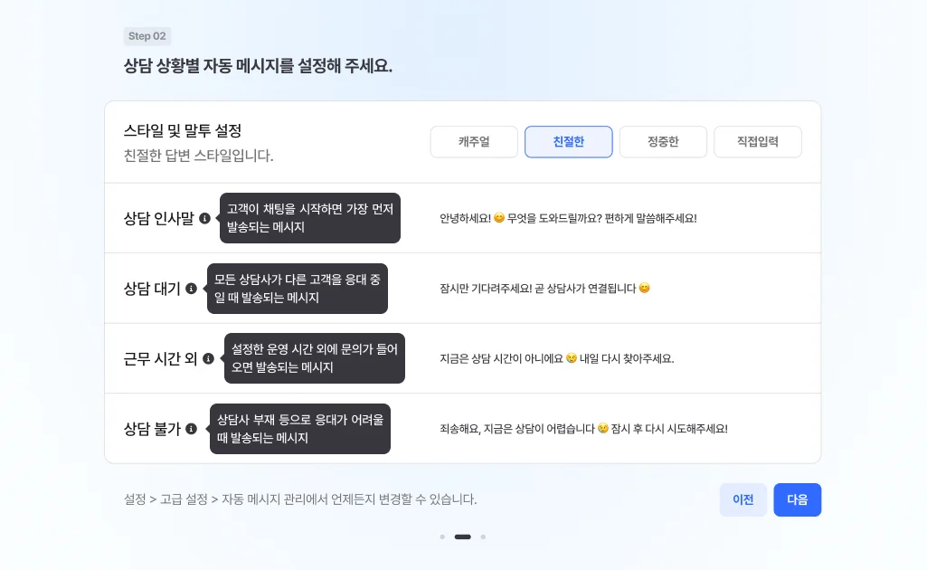Select the 정중한 tone style
927x570 pixels.
663,141
